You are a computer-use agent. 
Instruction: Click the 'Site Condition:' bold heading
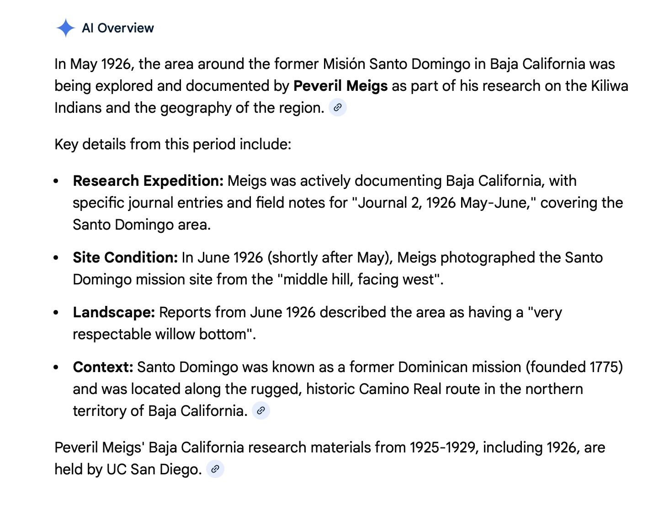click(125, 257)
